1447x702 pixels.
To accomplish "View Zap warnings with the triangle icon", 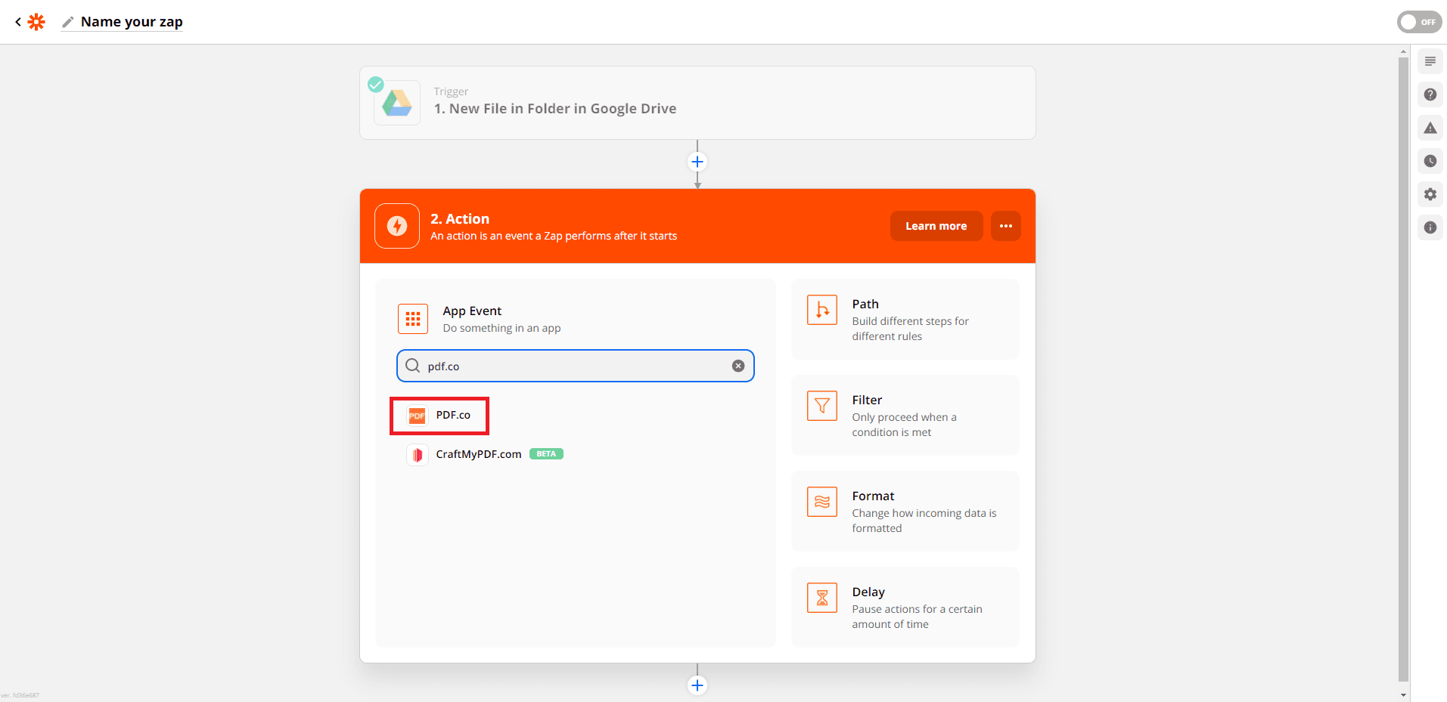I will click(1430, 128).
